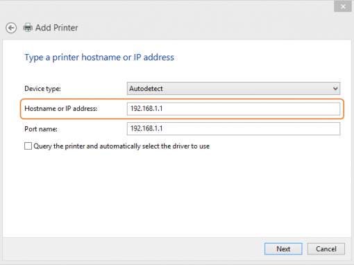The height and width of the screenshot is (265, 354).
Task: Click into the Port name text box
Action: coord(233,128)
